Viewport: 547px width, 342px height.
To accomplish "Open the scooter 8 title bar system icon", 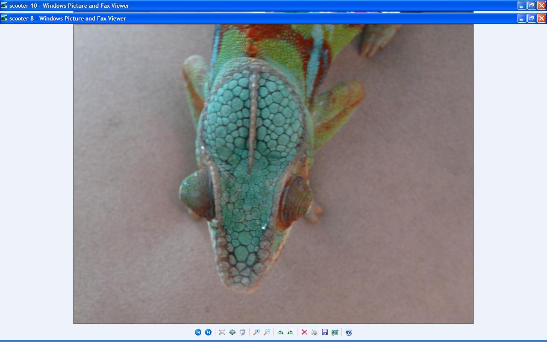I will click(x=4, y=18).
